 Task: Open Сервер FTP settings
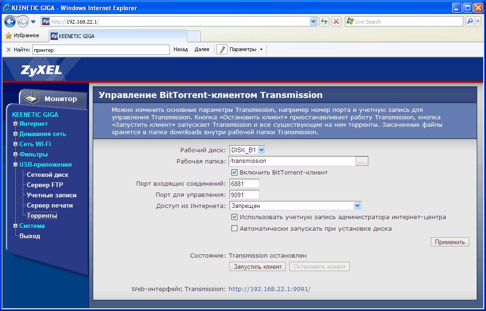[x=45, y=185]
